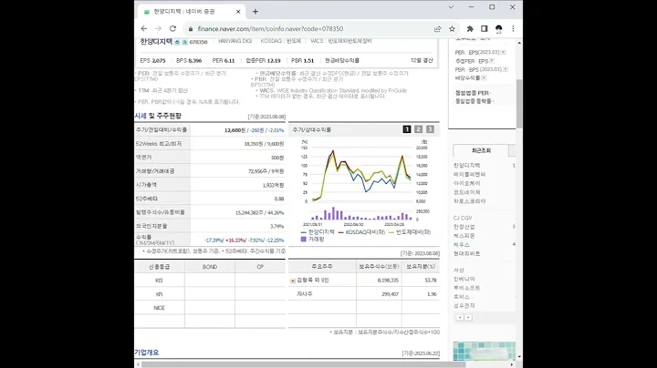Image resolution: width=657 pixels, height=368 pixels.
Task: Click the address bar URL
Action: tap(270, 29)
